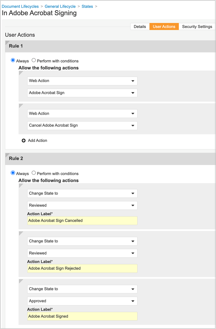Expand the Reviewed state dropdown
The width and height of the screenshot is (216, 329).
click(133, 205)
